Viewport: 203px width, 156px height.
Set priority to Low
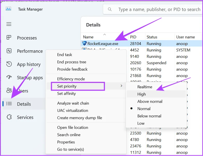141,123
